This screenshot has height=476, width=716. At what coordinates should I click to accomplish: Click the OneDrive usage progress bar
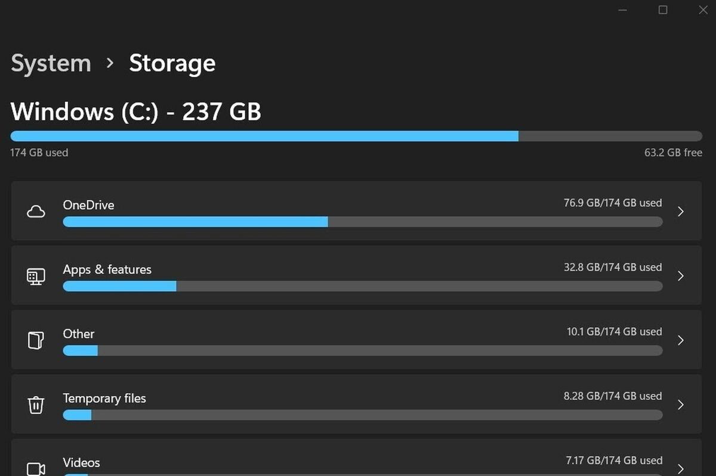[363, 222]
